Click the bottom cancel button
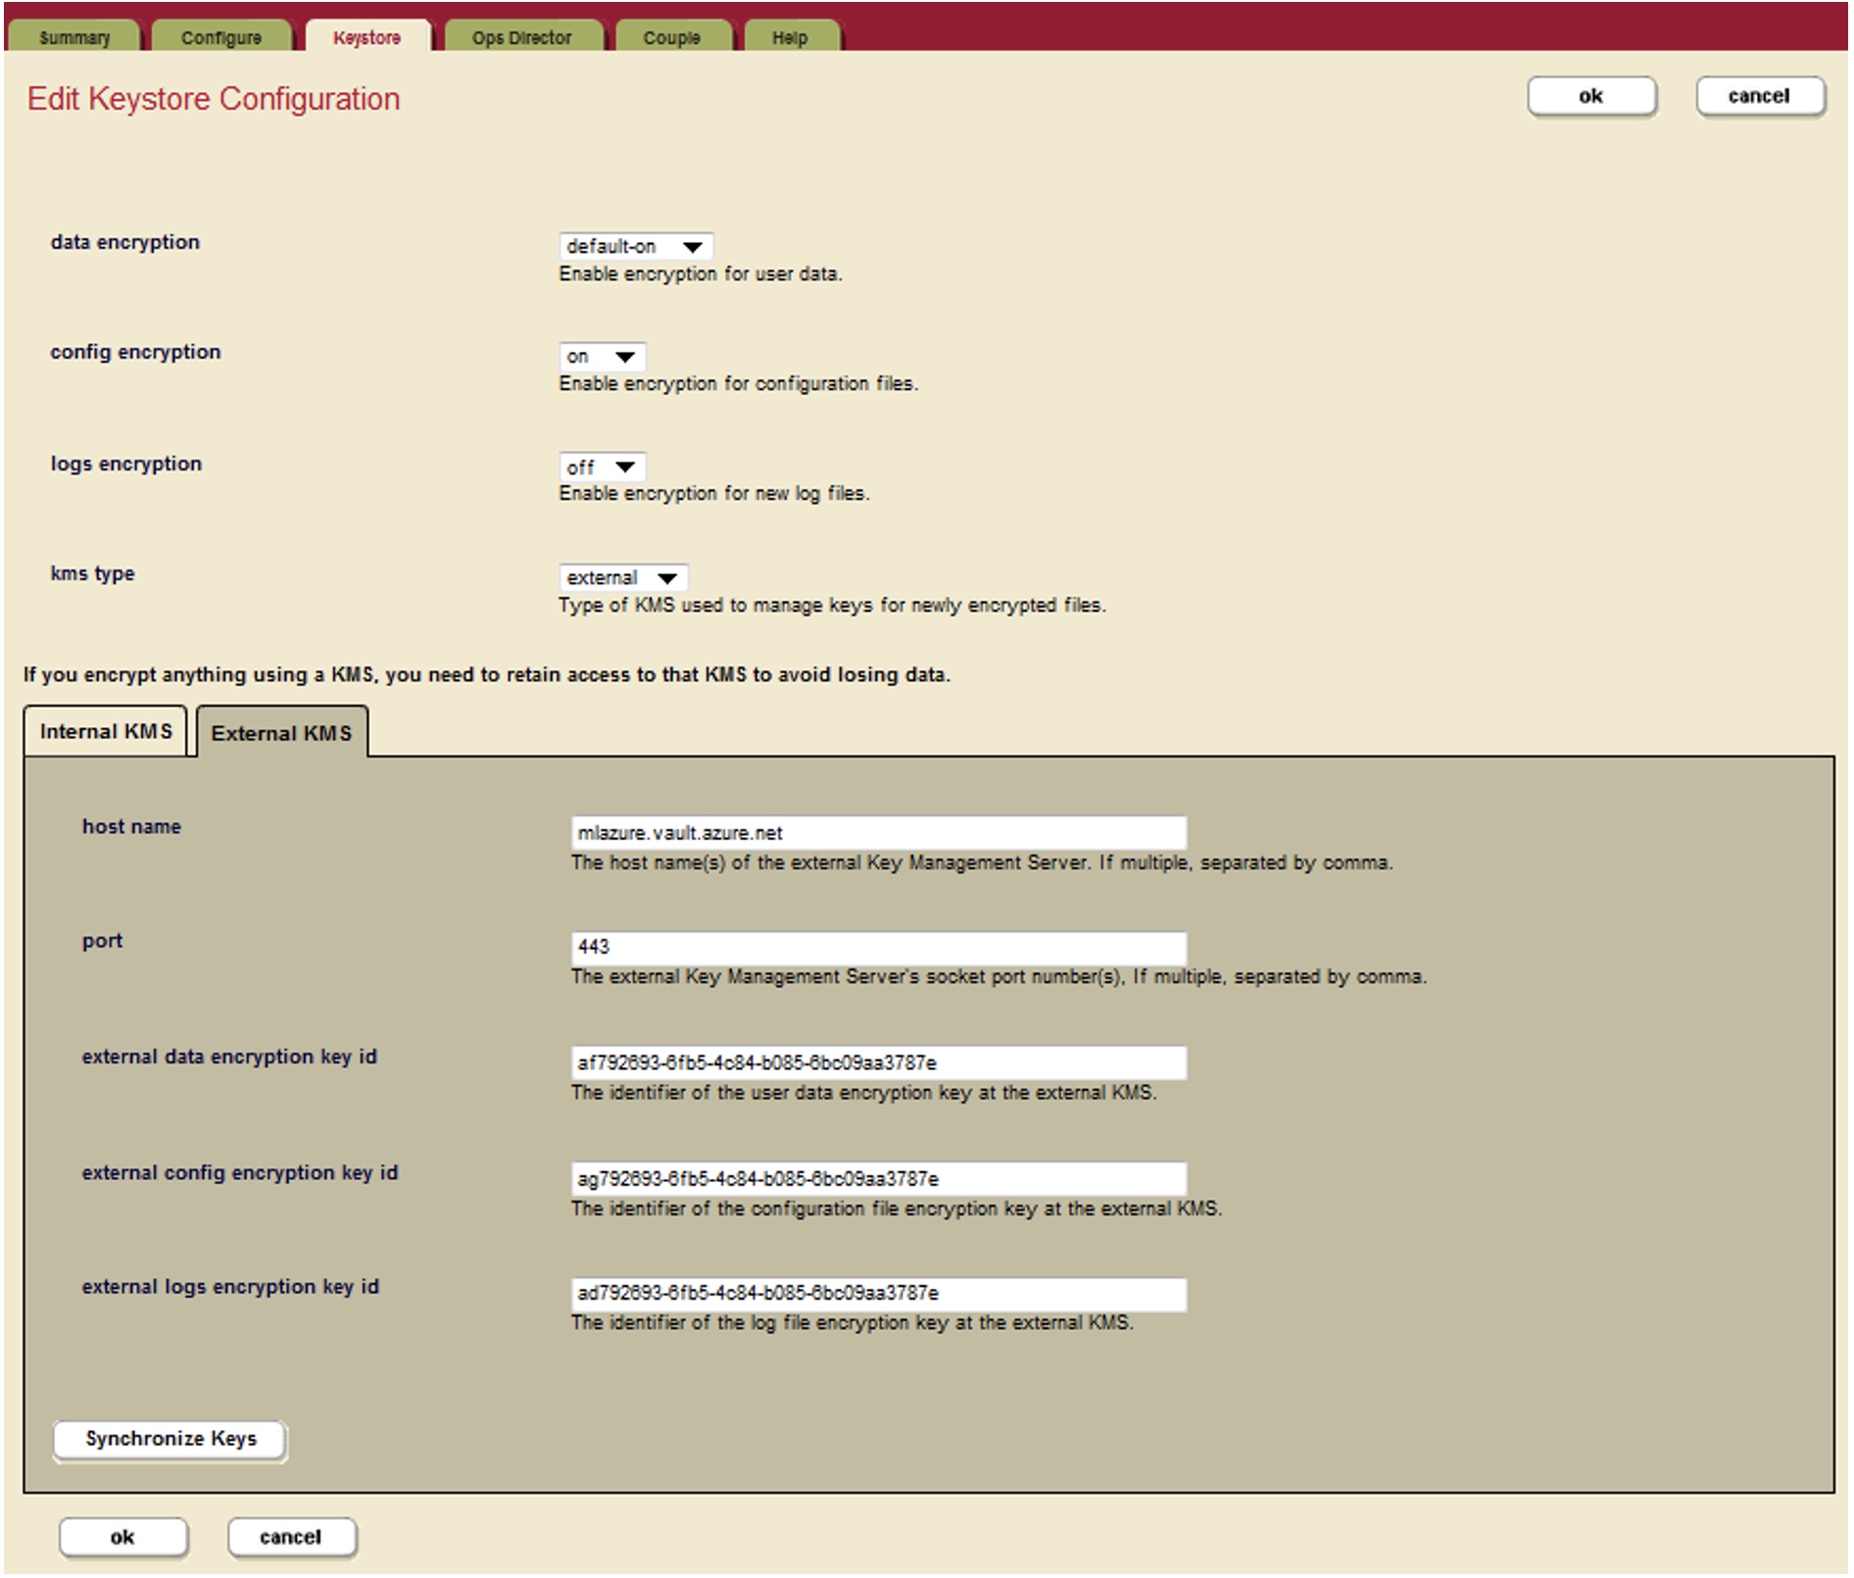The width and height of the screenshot is (1854, 1578). tap(293, 1537)
